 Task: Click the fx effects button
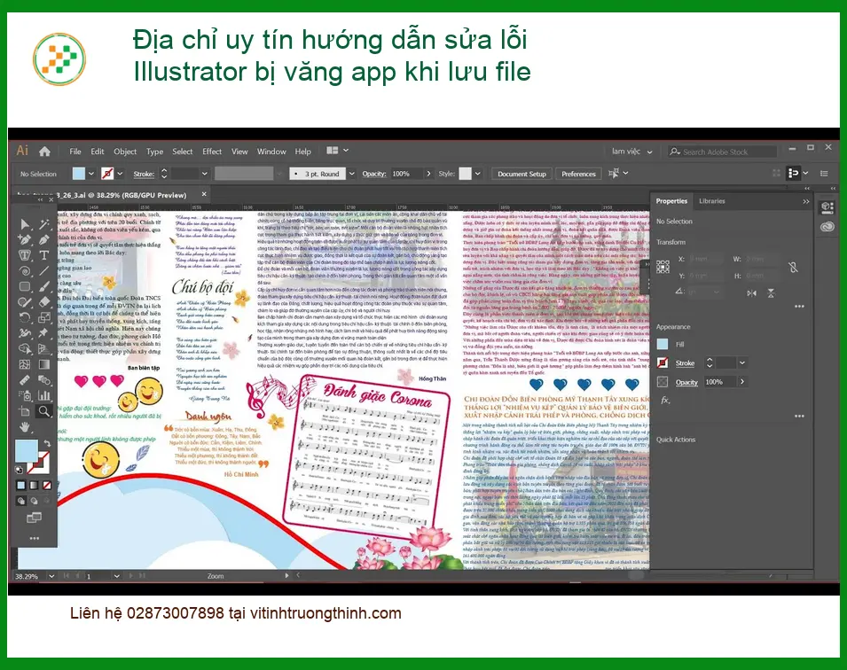coord(665,401)
